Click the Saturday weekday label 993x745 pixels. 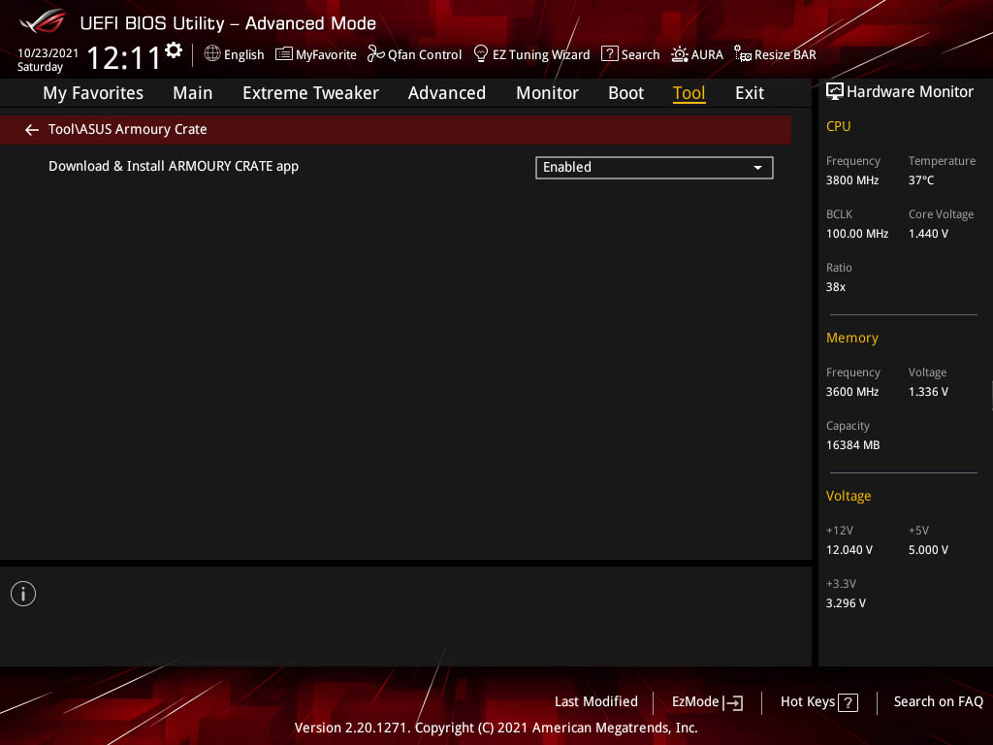coord(40,67)
